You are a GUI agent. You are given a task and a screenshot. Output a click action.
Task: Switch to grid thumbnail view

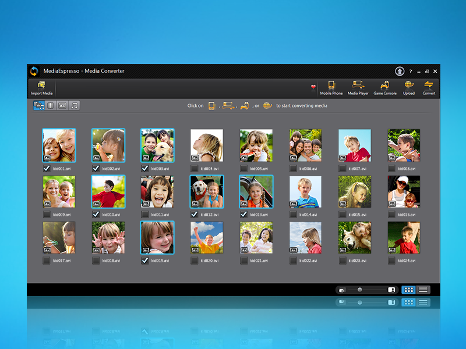408,290
